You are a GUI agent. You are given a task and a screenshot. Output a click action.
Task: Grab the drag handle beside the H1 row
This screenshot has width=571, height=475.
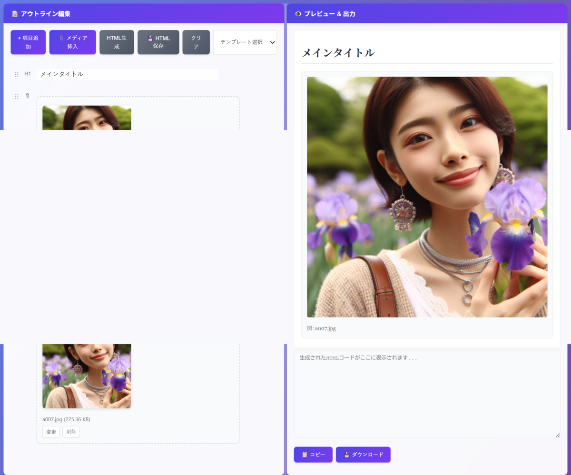coord(17,74)
